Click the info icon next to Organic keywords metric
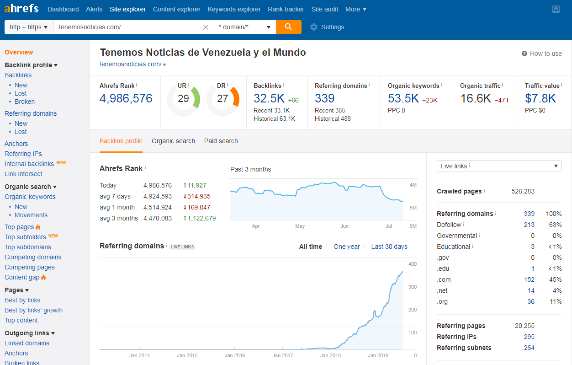 (442, 85)
